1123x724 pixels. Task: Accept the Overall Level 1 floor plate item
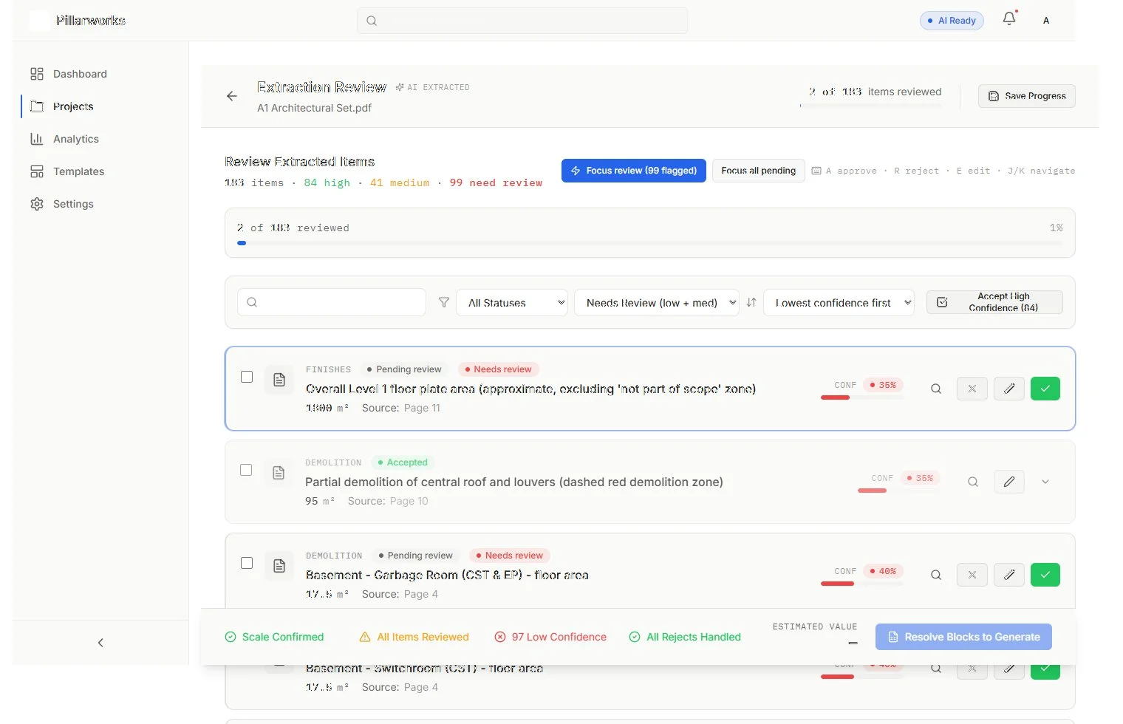pyautogui.click(x=1045, y=389)
